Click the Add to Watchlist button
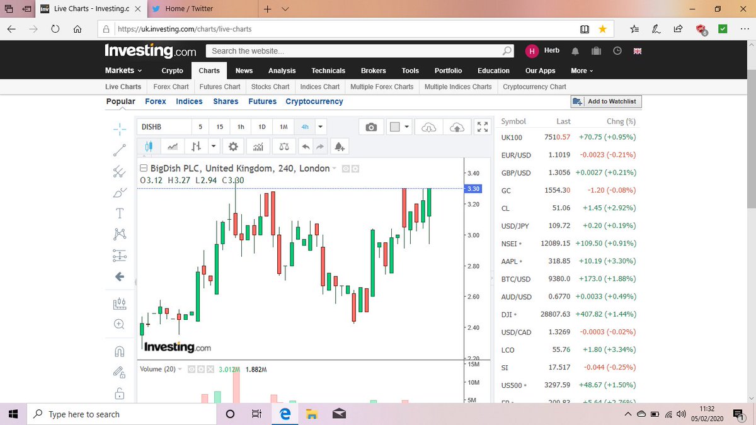This screenshot has height=425, width=756. (x=606, y=101)
